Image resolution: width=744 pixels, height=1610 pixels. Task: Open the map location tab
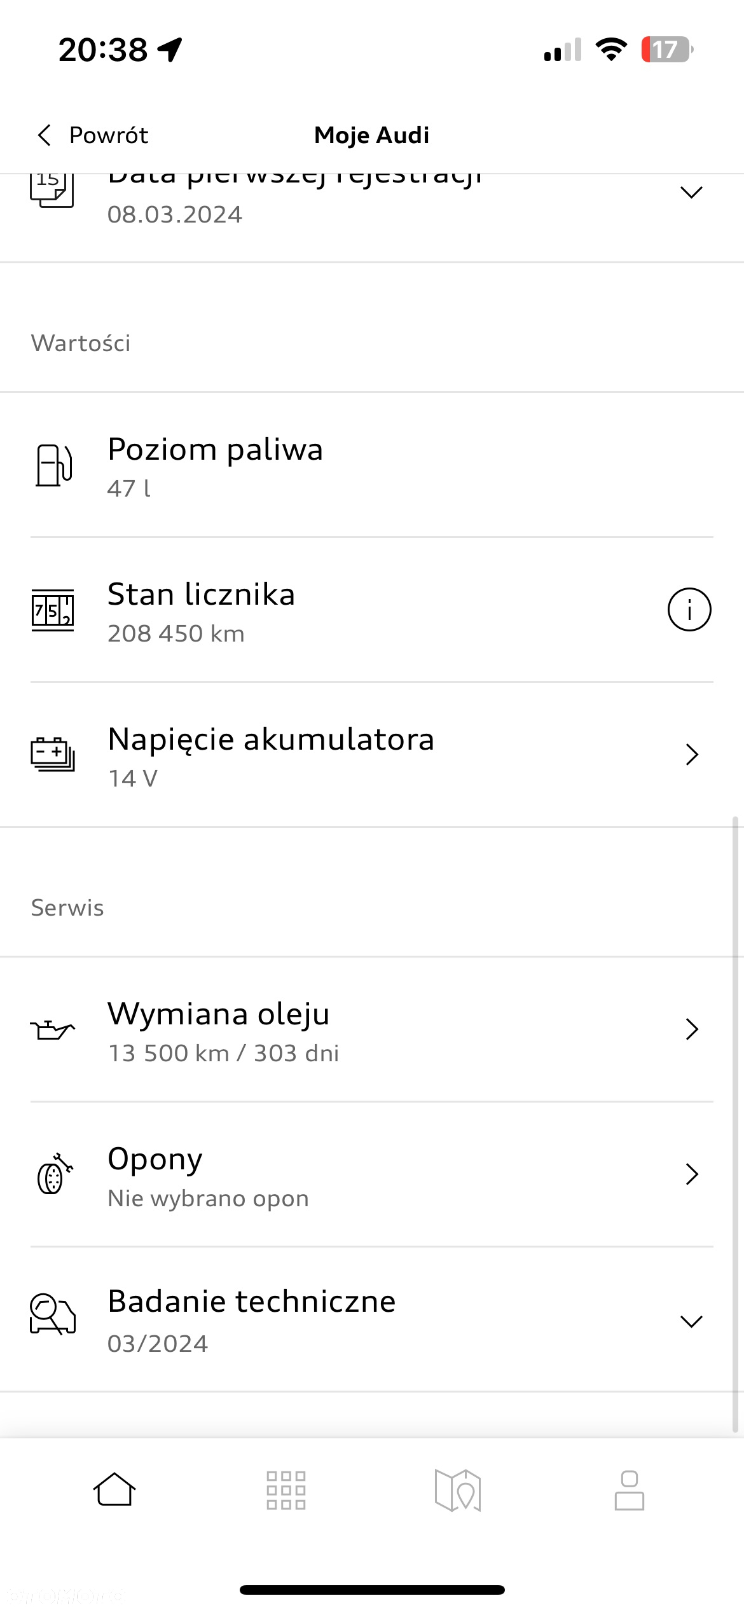(458, 1490)
